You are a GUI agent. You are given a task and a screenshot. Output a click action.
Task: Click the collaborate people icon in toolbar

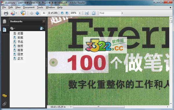(13, 13)
